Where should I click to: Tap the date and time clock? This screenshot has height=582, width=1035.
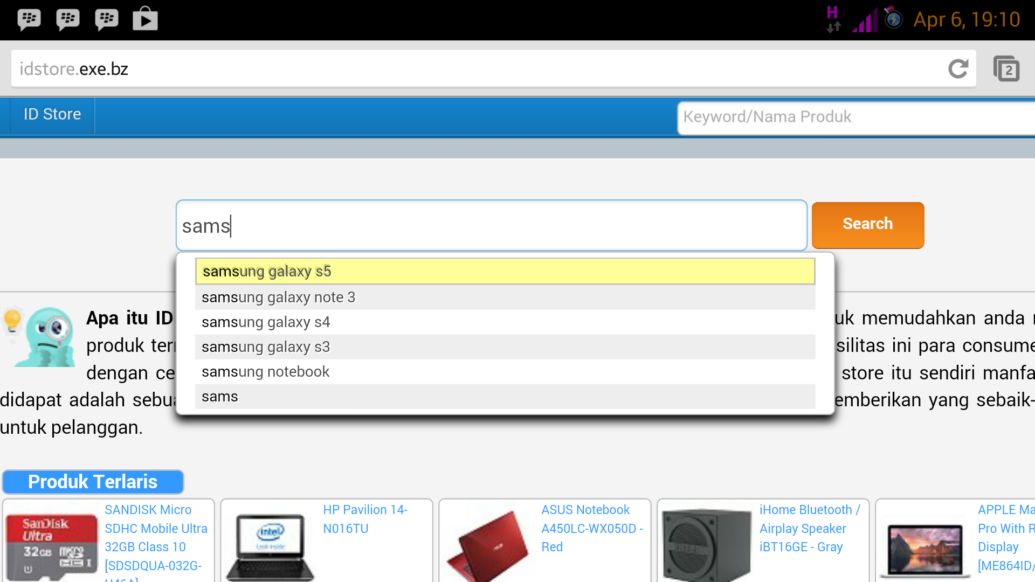(967, 20)
